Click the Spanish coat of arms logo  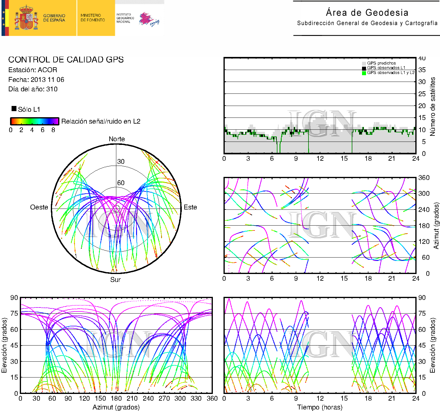click(26, 18)
